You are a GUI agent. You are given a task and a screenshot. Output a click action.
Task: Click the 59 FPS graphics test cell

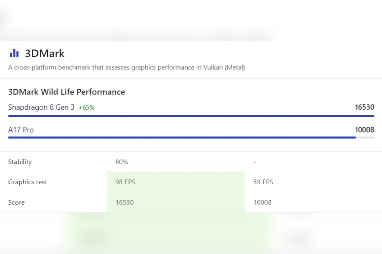click(x=263, y=182)
